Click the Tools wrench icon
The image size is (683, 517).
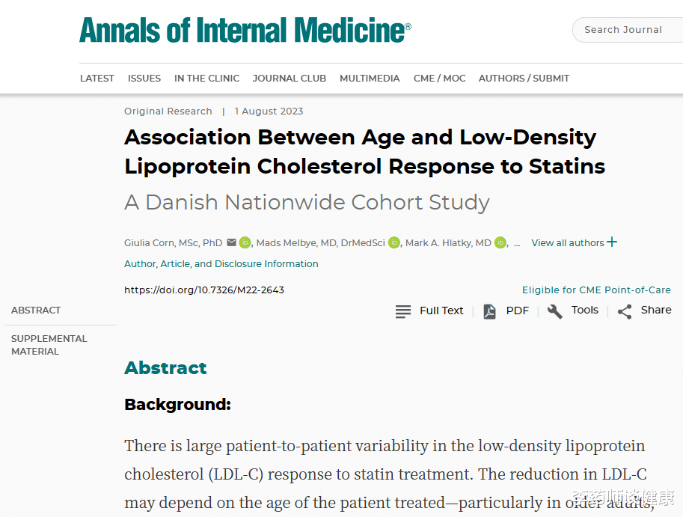[x=554, y=311]
